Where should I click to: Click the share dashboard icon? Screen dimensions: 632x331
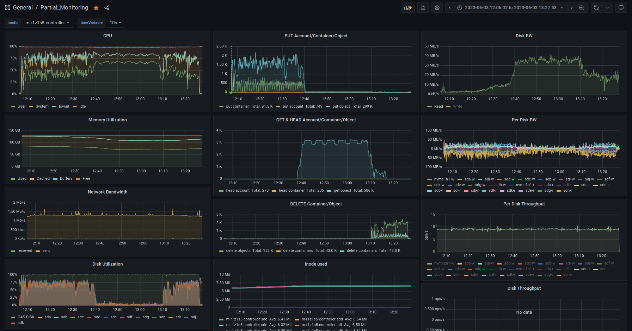click(x=107, y=8)
